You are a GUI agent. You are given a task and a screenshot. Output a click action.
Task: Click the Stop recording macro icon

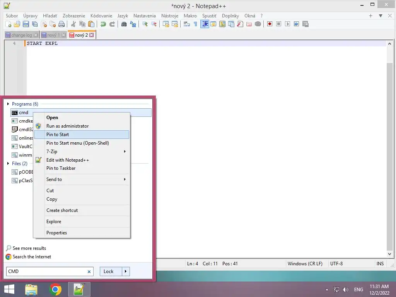278,24
